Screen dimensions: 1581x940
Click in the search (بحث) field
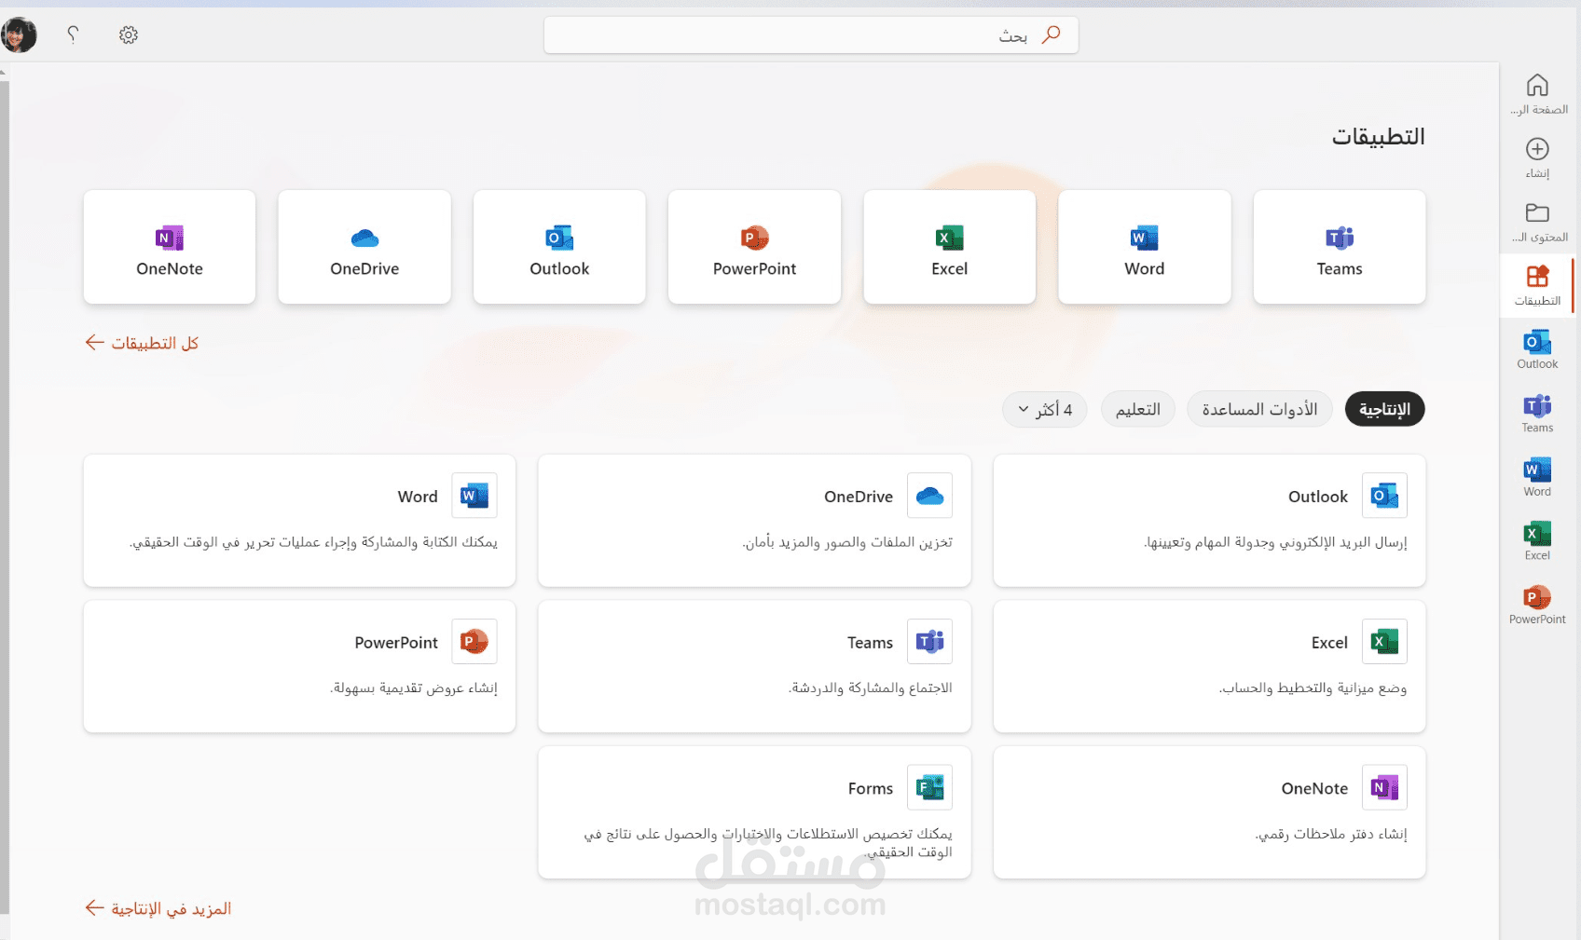tap(811, 34)
